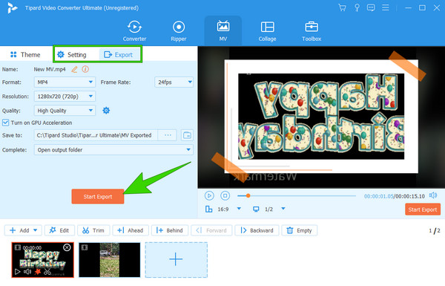Image resolution: width=445 pixels, height=286 pixels.
Task: Switch to the Ripper module
Action: [x=179, y=31]
